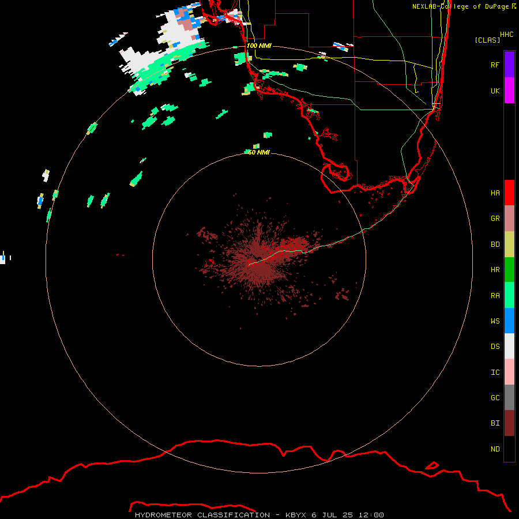The height and width of the screenshot is (519, 519).
Task: Click the blue WS legend color swatch
Action: click(x=509, y=321)
